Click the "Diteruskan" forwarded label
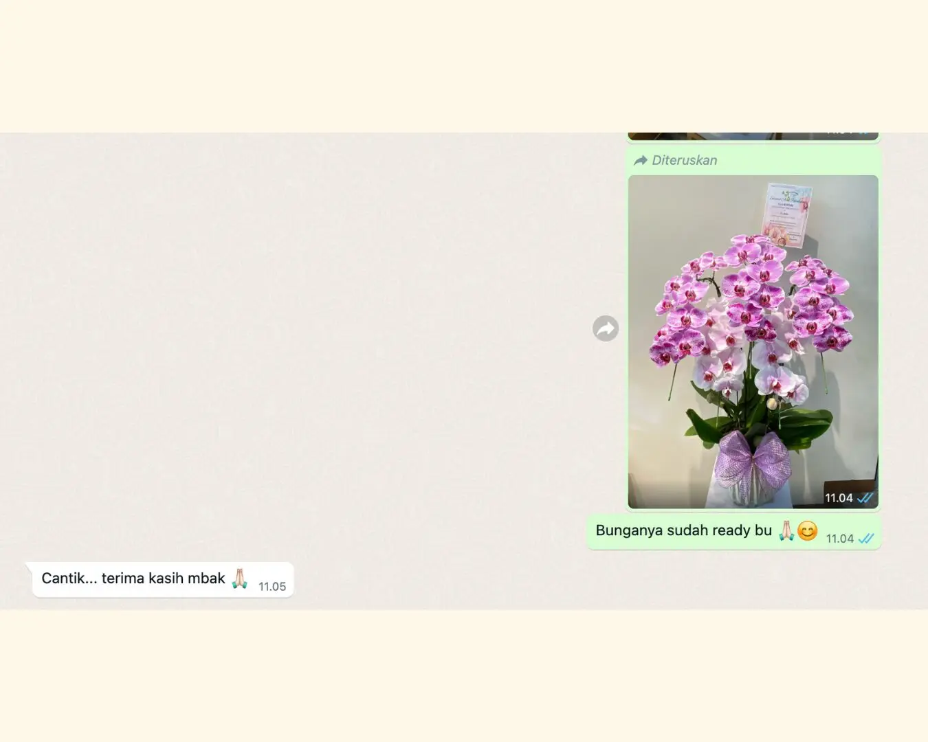928x742 pixels. coord(684,160)
